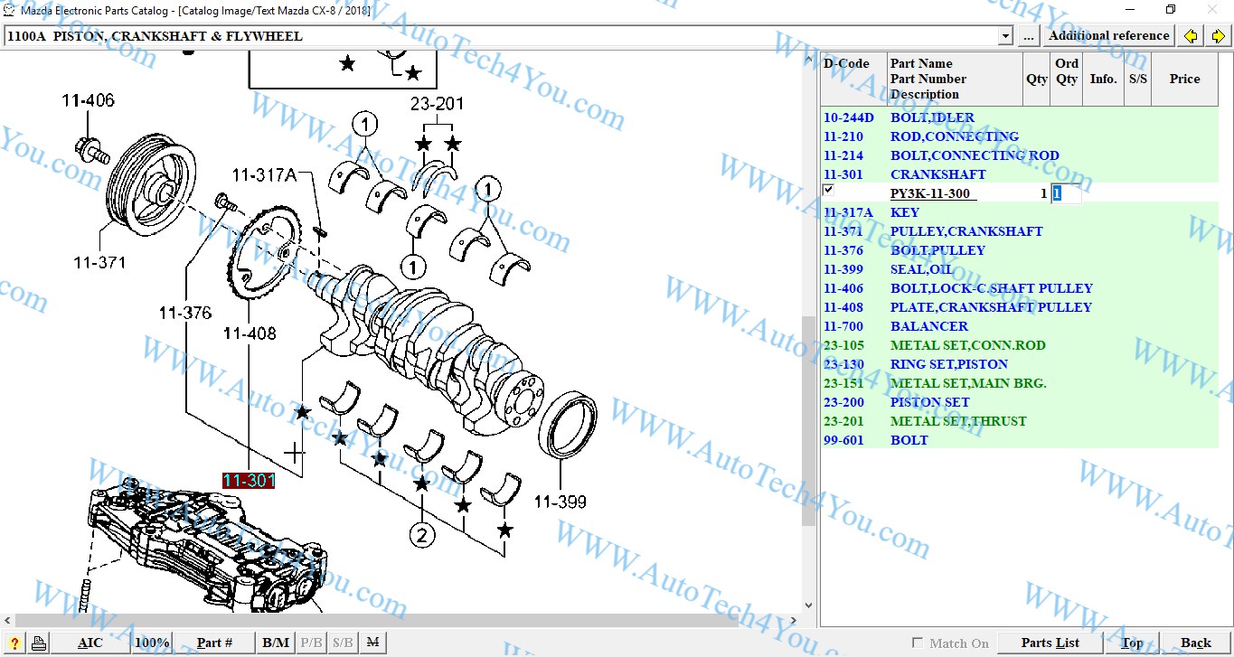Enable the Match On checkbox
The image size is (1234, 657).
[918, 643]
